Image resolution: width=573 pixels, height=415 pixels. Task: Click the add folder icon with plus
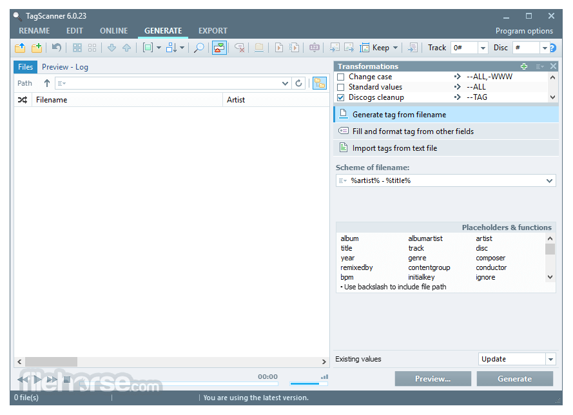pos(37,48)
